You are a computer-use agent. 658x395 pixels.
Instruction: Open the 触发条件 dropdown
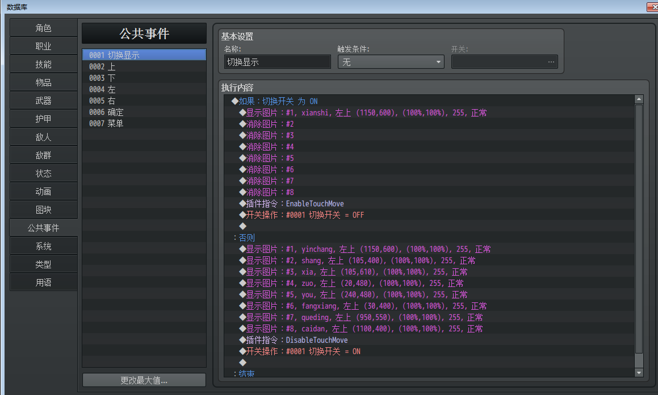[391, 62]
